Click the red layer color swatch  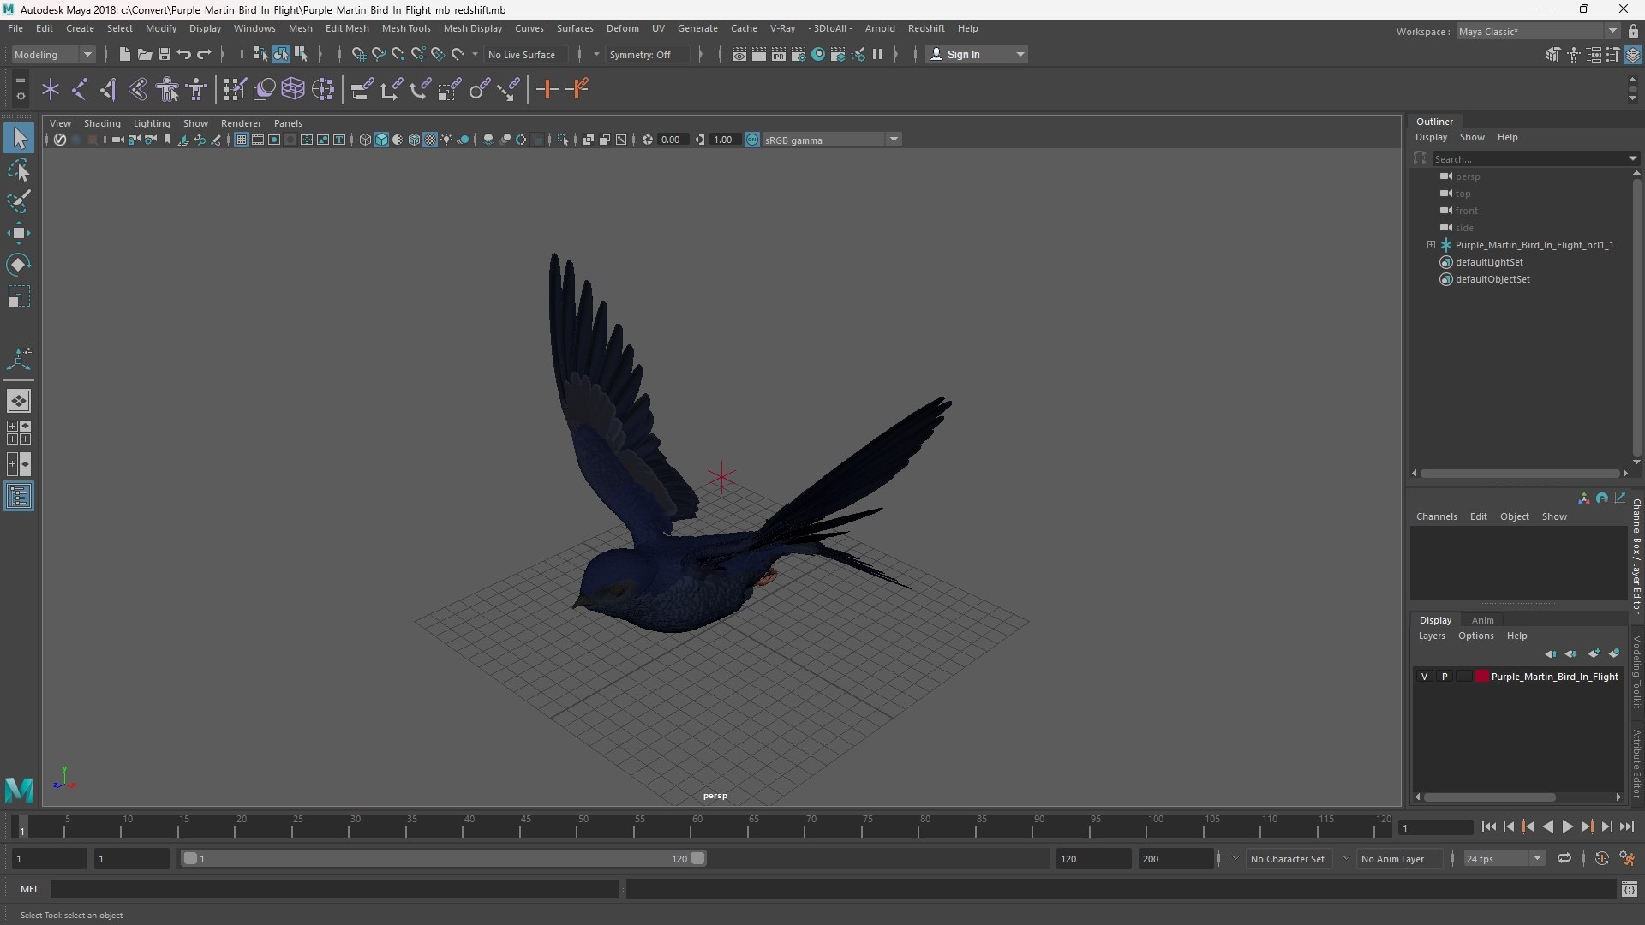click(x=1481, y=677)
